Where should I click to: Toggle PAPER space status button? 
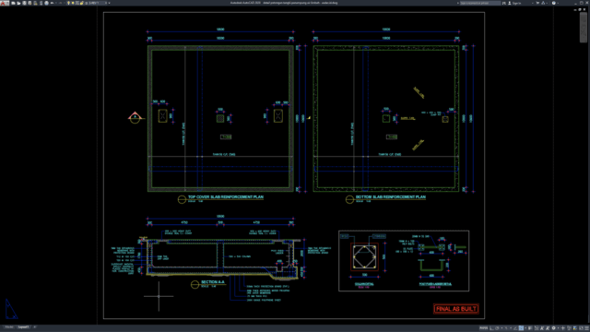pos(484,328)
